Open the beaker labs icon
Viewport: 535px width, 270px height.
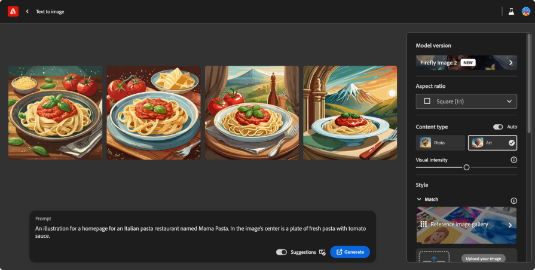[511, 11]
